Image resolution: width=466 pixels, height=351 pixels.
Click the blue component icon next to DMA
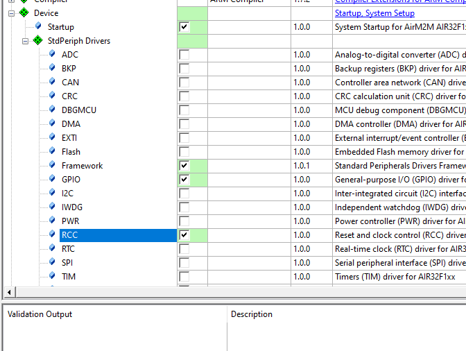[52, 124]
